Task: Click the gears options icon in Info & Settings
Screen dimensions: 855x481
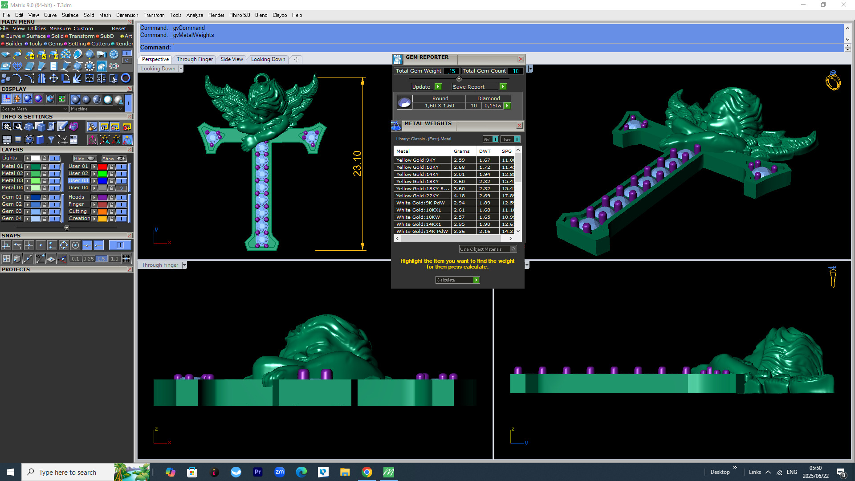Action: pos(6,127)
